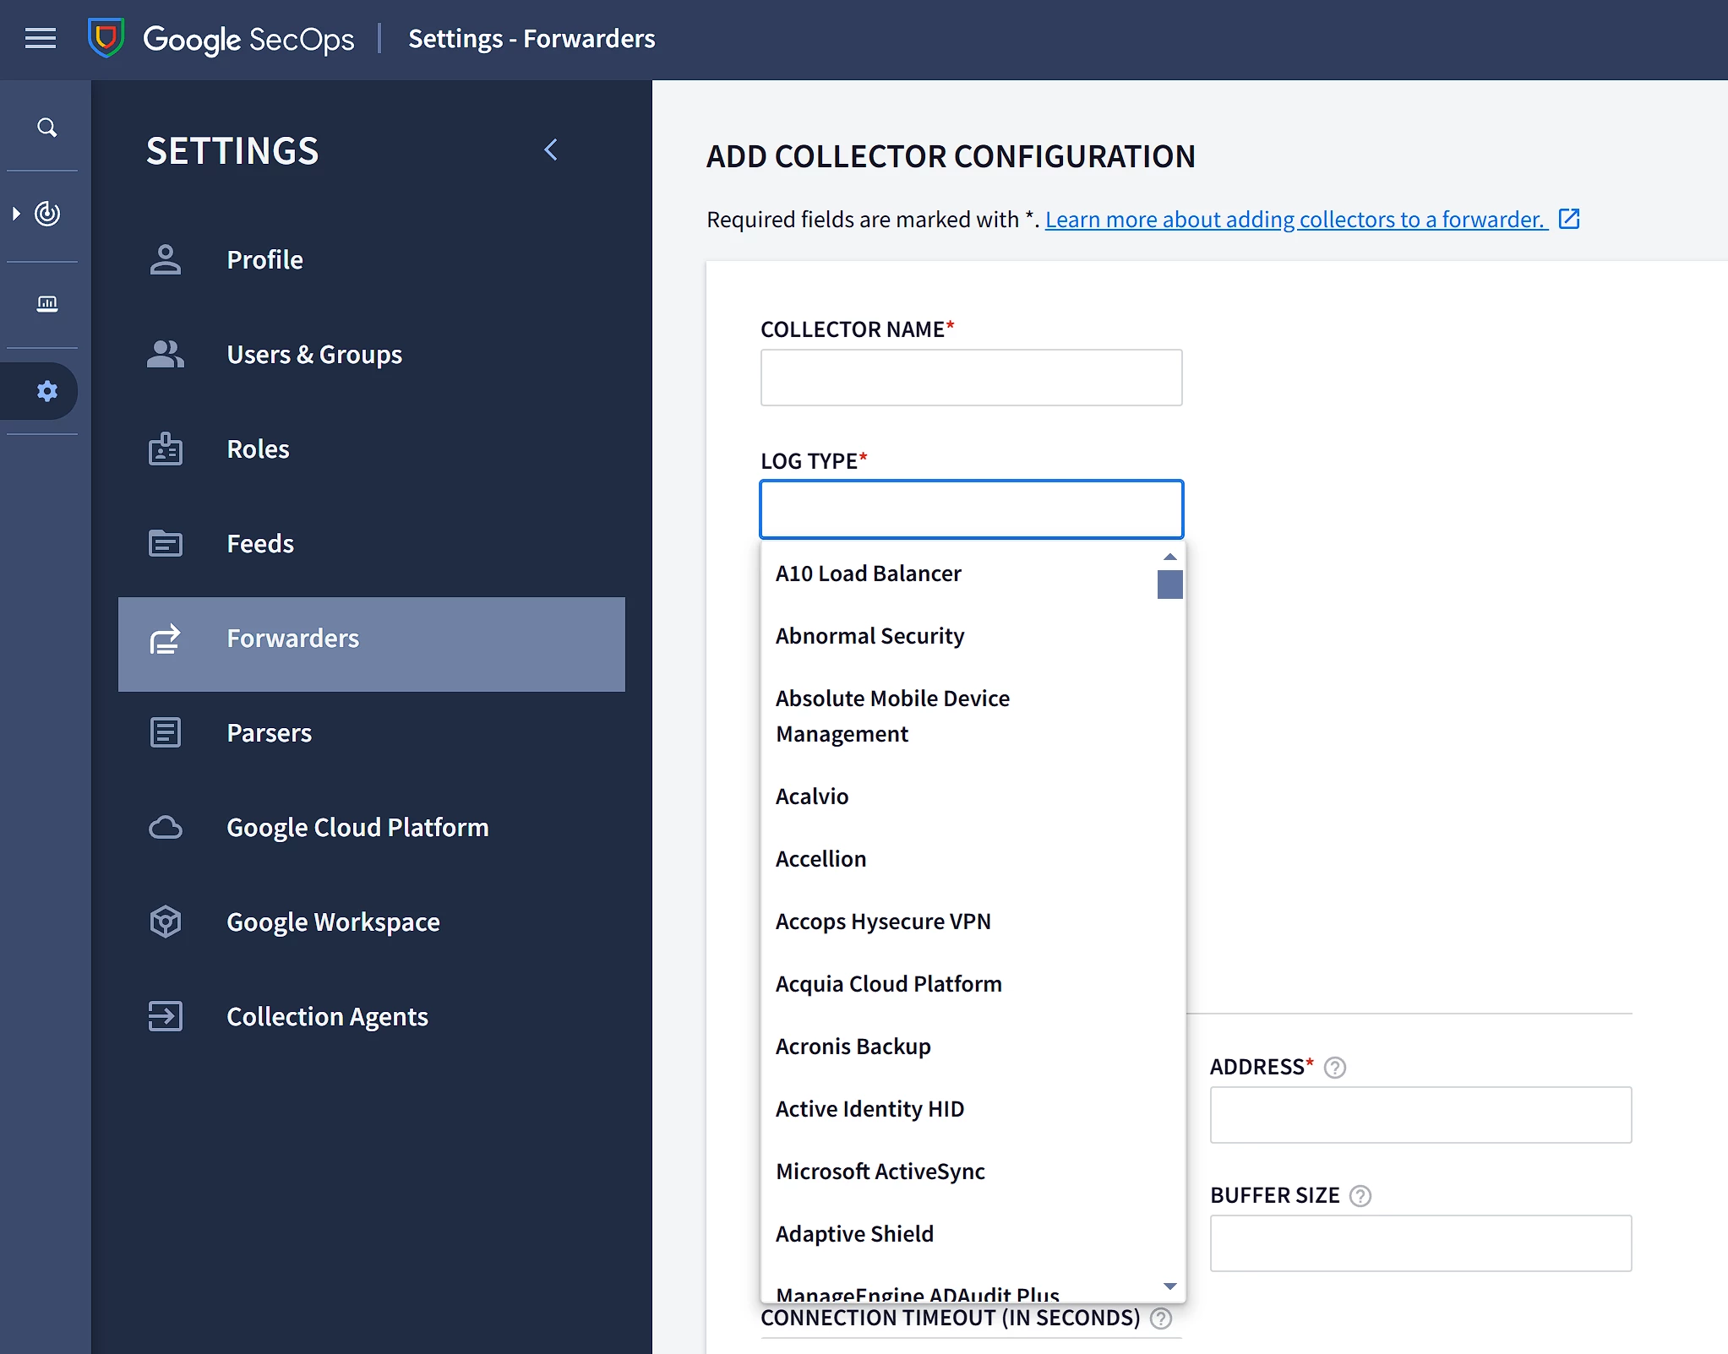The width and height of the screenshot is (1728, 1354).
Task: Go to Users & Groups settings
Action: (372, 355)
